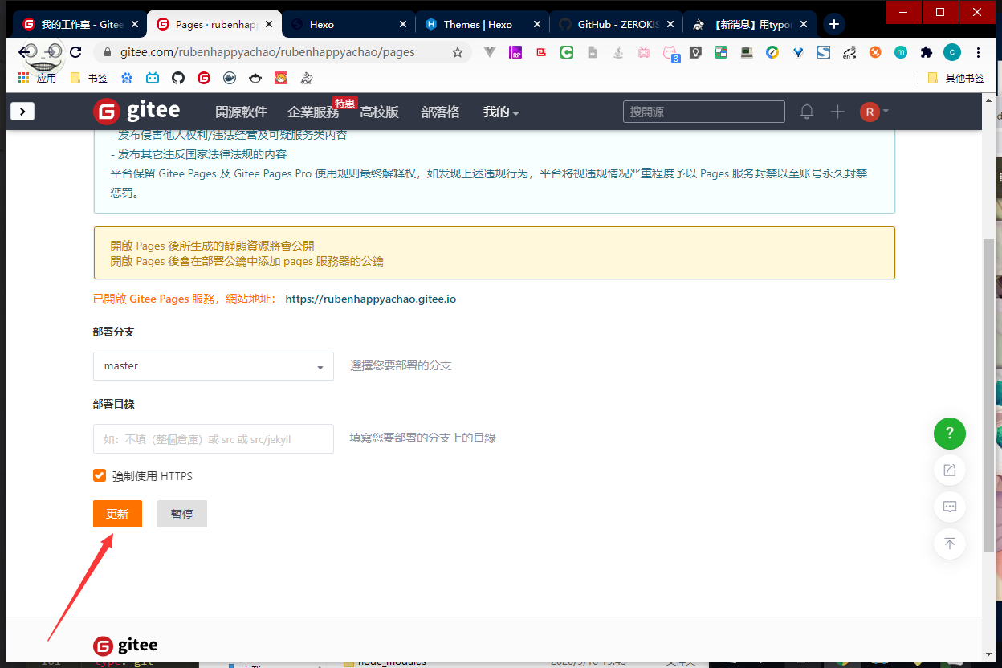The height and width of the screenshot is (668, 1002).
Task: Open the 我的 dropdown menu
Action: click(x=501, y=112)
